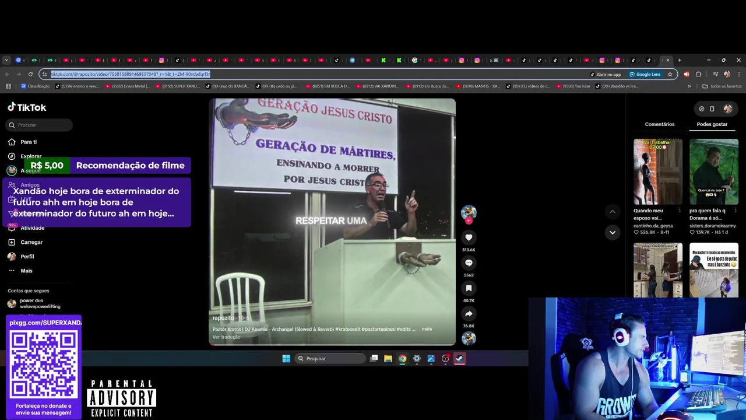The image size is (746, 420).
Task: Open Chrome extensions puzzle icon
Action: click(x=698, y=74)
